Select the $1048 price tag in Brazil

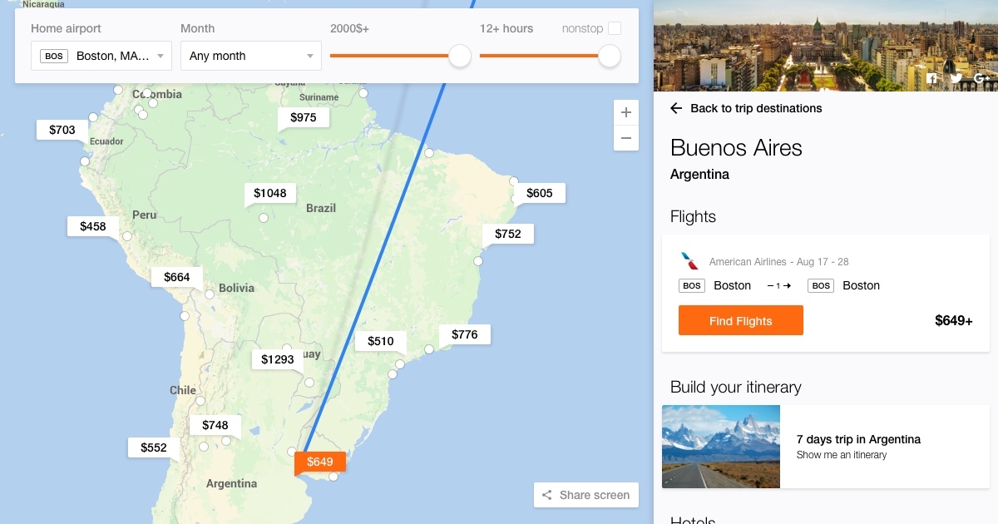tap(270, 193)
